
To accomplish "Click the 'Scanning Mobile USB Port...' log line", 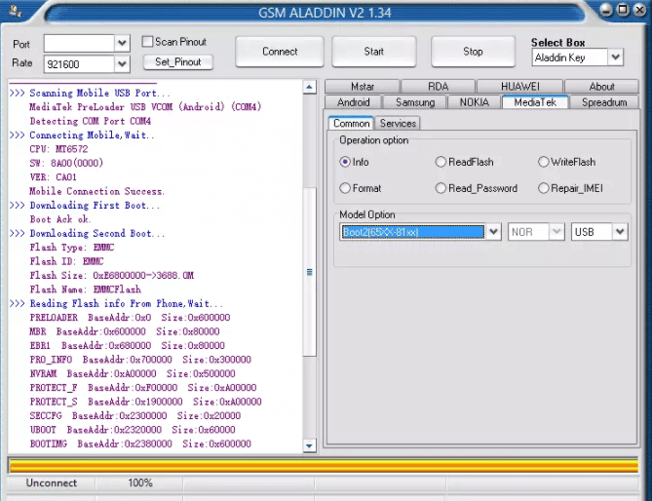I will (x=99, y=93).
